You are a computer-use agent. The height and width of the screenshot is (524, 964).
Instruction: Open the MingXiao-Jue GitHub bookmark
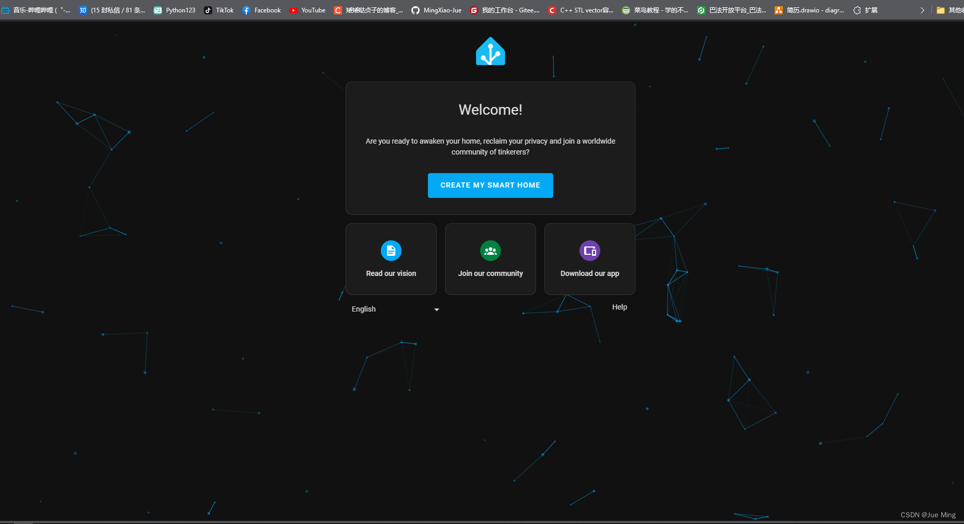(x=436, y=10)
